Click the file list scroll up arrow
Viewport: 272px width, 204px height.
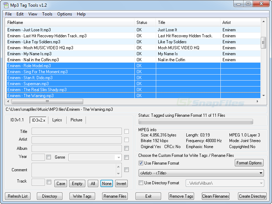pos(264,21)
